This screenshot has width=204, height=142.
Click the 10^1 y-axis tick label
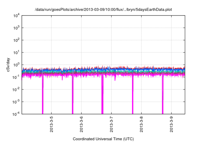pos(17,53)
